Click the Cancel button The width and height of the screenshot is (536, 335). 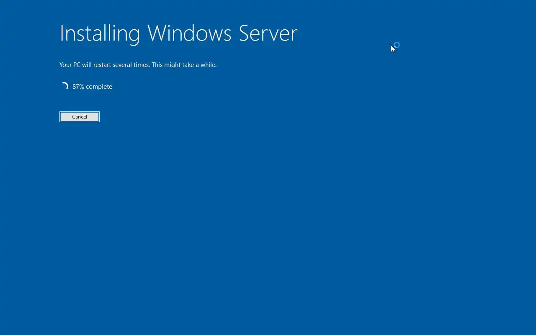80,117
